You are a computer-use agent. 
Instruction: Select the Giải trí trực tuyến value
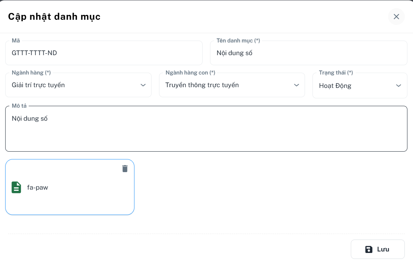[38, 85]
